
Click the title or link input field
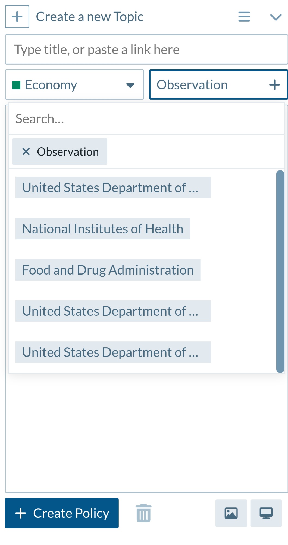[x=146, y=50]
